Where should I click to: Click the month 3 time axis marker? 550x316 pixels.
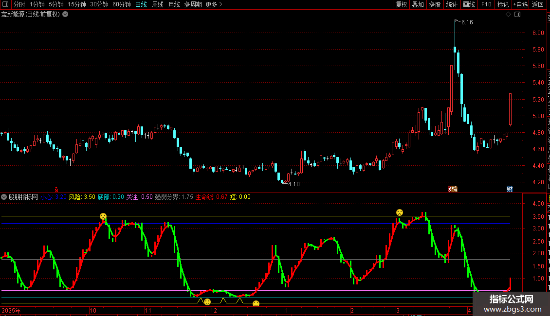[398, 311]
